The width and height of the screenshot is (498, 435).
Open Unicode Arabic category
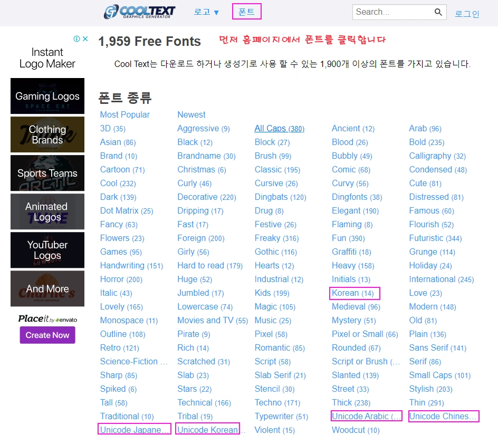coord(367,416)
